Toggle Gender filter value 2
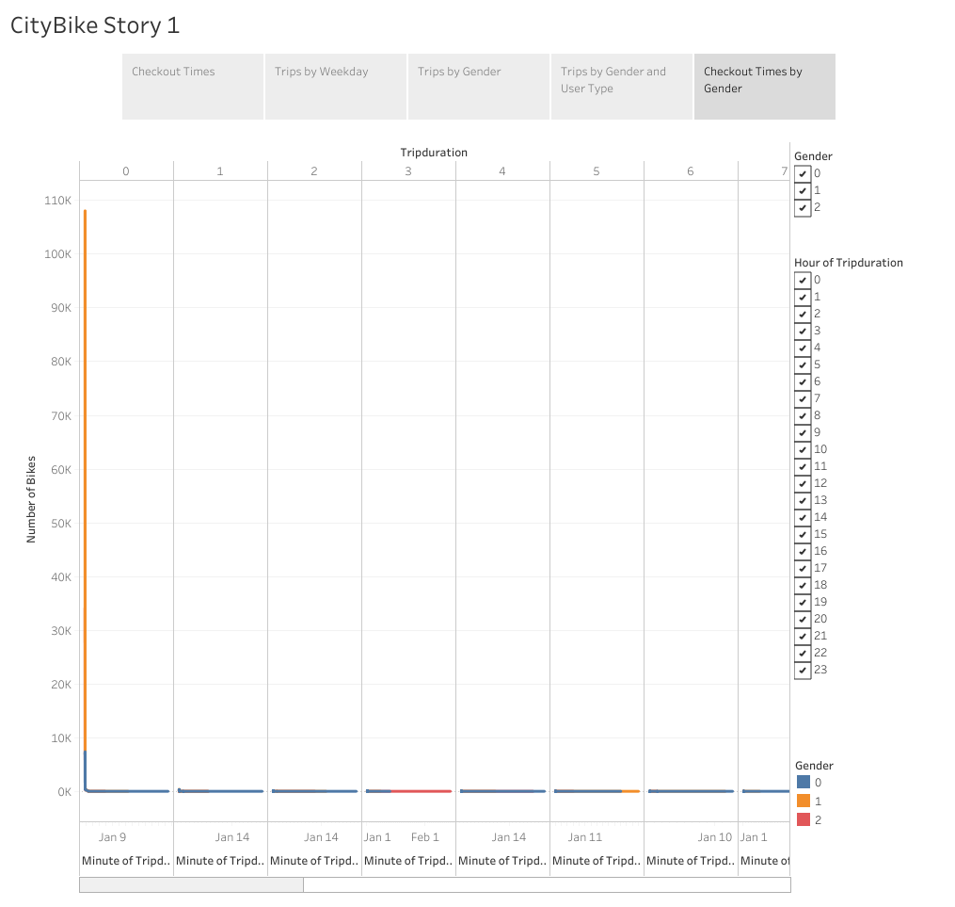 [x=803, y=207]
